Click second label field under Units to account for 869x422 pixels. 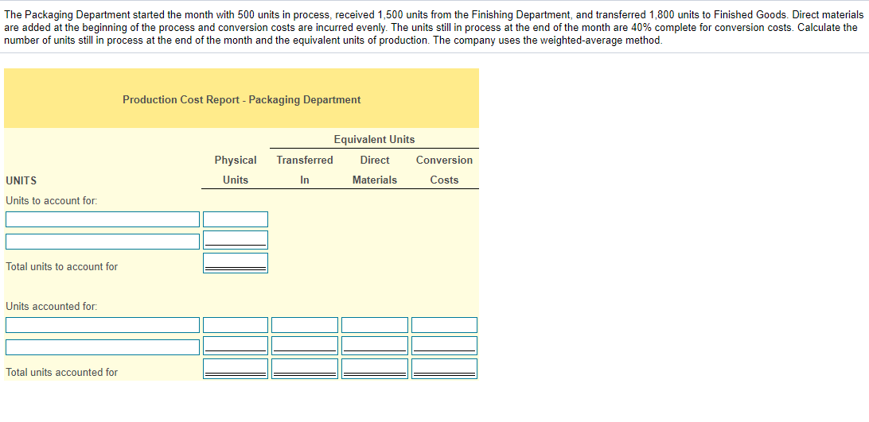point(103,242)
